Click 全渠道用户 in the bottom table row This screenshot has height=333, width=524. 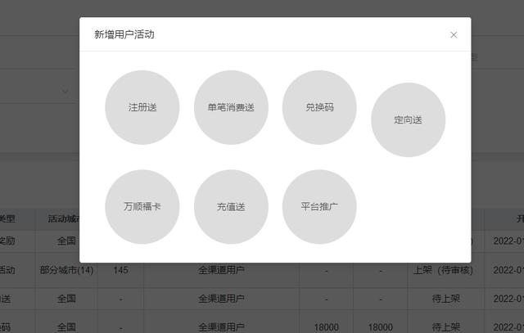pyautogui.click(x=221, y=326)
